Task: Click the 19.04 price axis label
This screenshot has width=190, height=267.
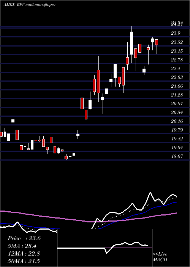Action: tap(177, 148)
